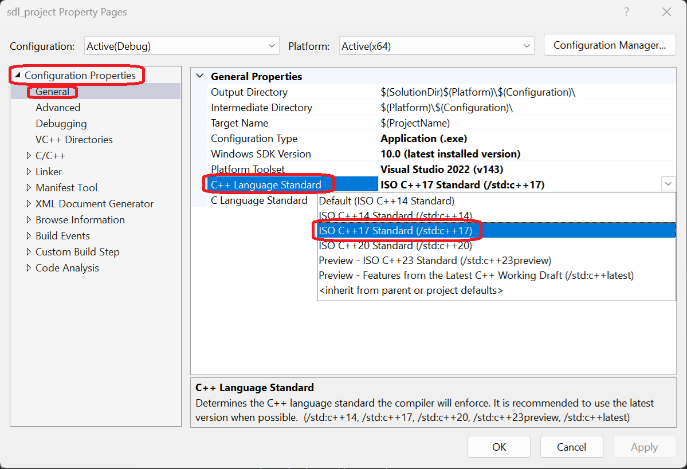Click the OK button
687x469 pixels.
pos(499,447)
